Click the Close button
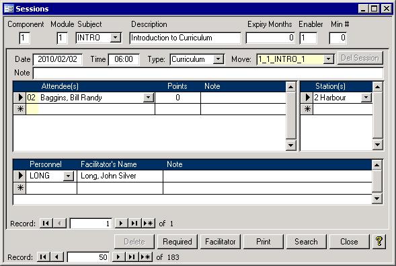 click(x=349, y=242)
